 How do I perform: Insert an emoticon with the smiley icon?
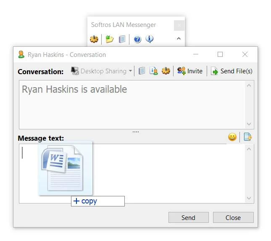click(x=232, y=137)
